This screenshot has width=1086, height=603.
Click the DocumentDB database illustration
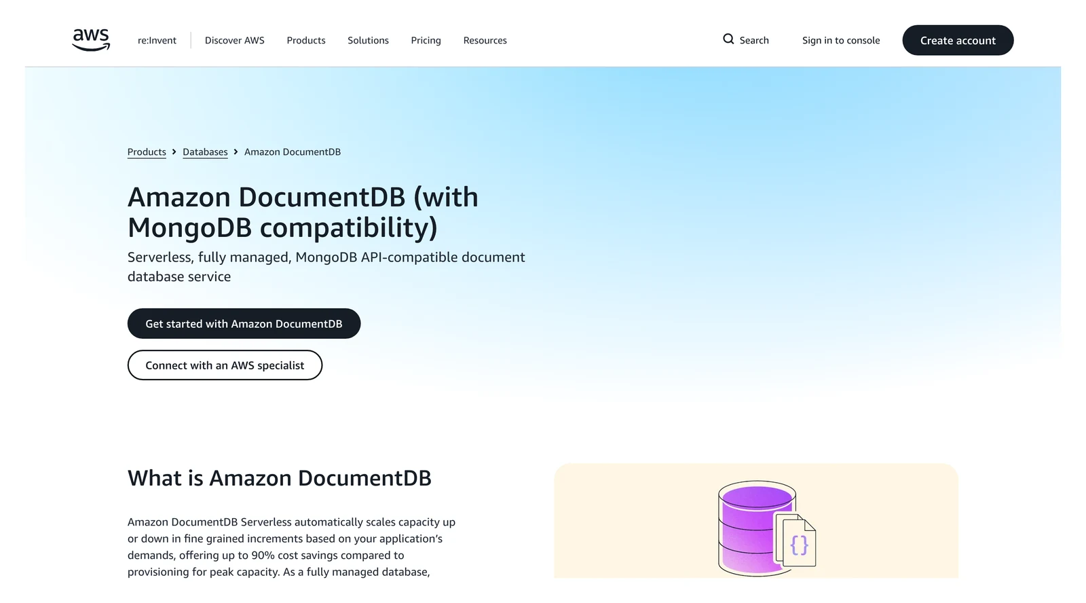click(767, 528)
